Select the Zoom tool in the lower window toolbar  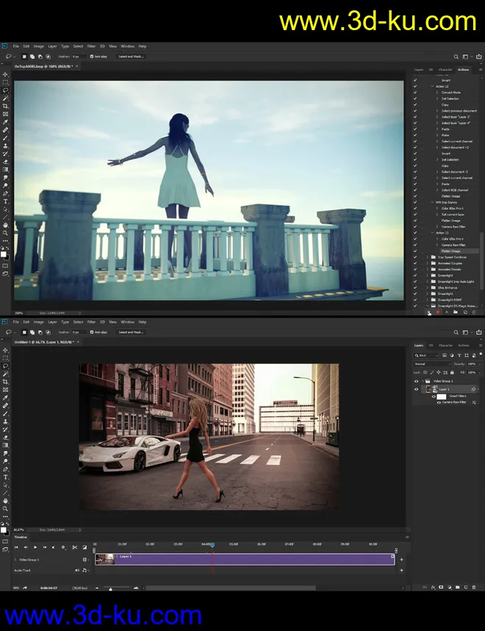pos(6,508)
